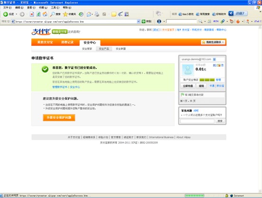Open the Back button history dropdown arrow
Image resolution: width=262 pixels, height=198 pixels.
(16, 14)
